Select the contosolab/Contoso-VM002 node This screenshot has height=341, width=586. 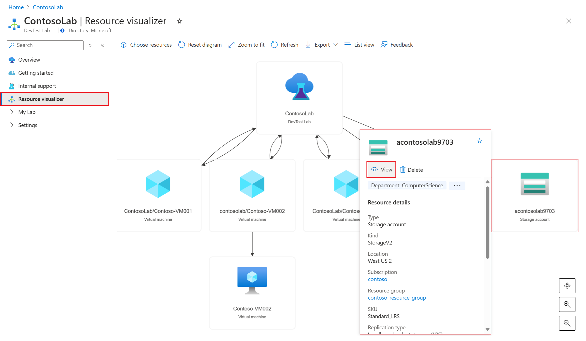click(252, 195)
